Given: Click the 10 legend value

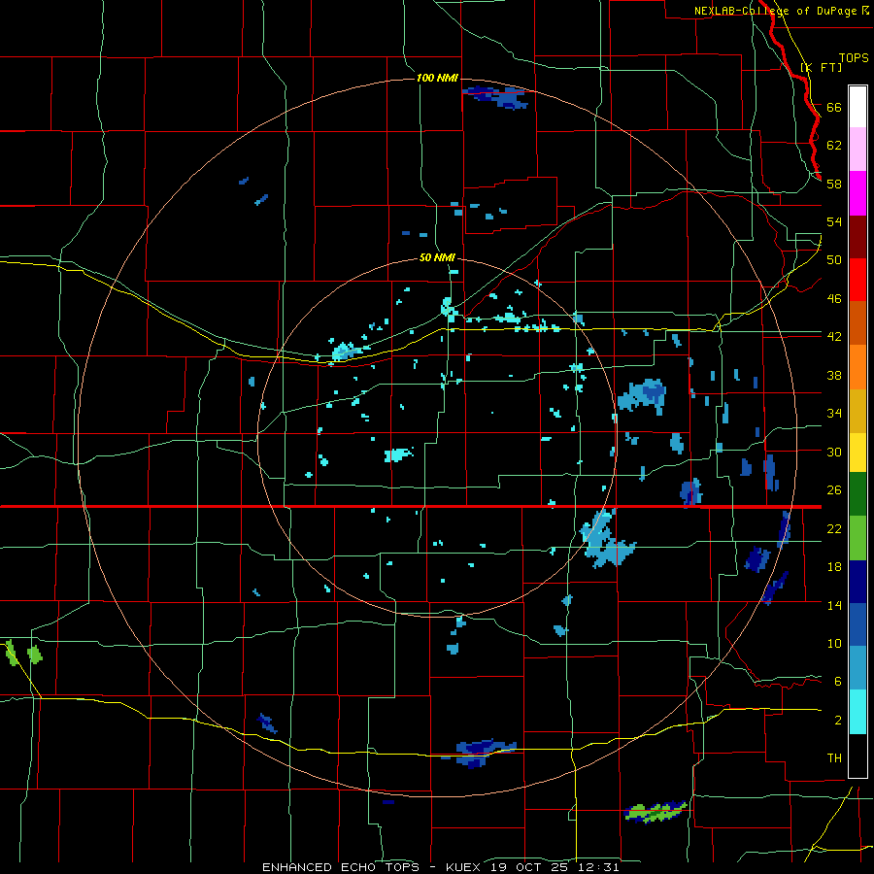Looking at the screenshot, I should (834, 644).
